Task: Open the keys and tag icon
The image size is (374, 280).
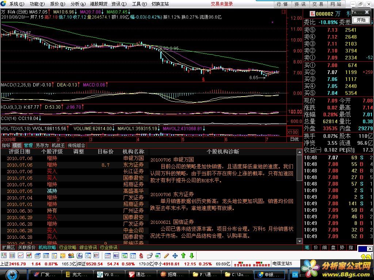Action: pyautogui.click(x=149, y=256)
